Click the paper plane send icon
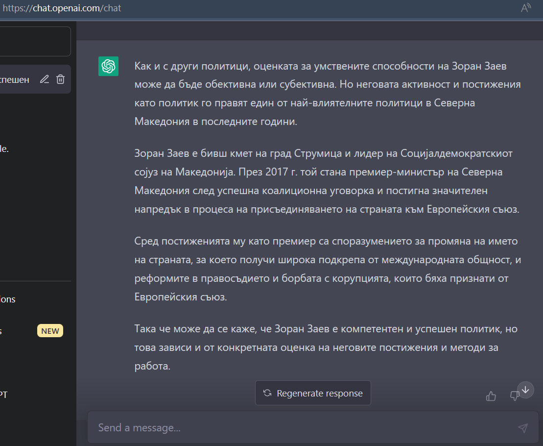This screenshot has width=543, height=446. [x=523, y=428]
